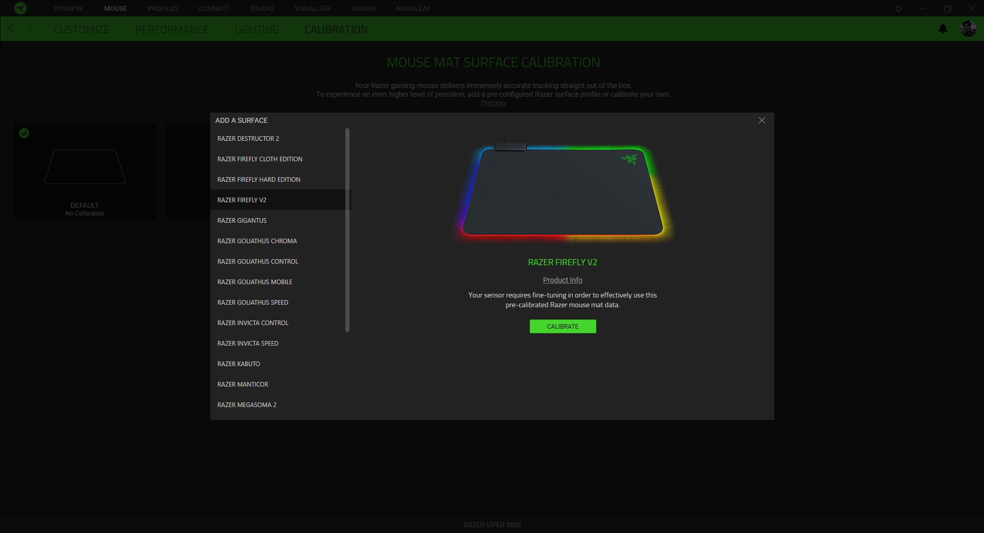Pick Razer Manticor surface
Screen dimensions: 984x533
point(278,385)
